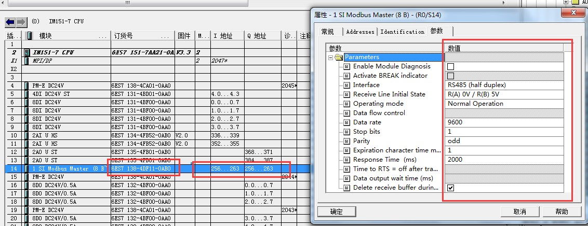
Task: Click the Q 地址 column header
Action: coord(262,36)
